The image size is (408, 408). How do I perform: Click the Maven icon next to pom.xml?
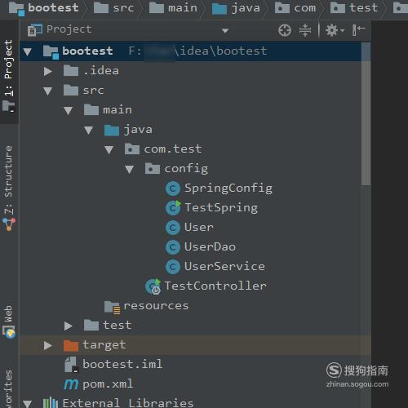tap(71, 384)
